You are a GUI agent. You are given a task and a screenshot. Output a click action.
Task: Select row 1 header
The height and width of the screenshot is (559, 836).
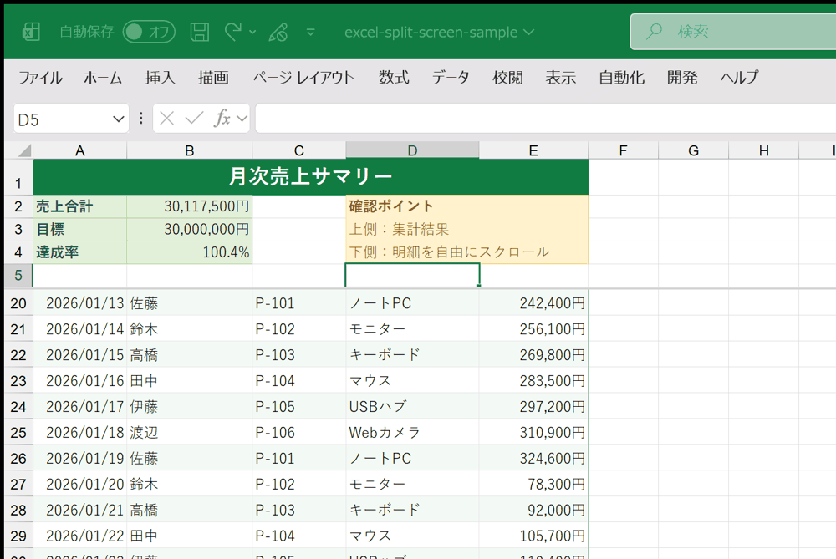(x=18, y=177)
